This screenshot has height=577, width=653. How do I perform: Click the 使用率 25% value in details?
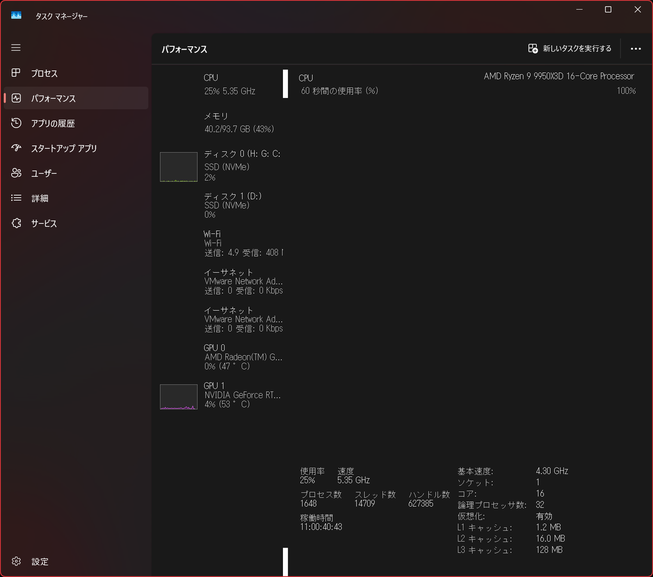coord(307,480)
